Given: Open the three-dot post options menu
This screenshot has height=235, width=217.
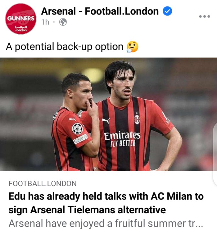Looking at the screenshot, I should [204, 16].
